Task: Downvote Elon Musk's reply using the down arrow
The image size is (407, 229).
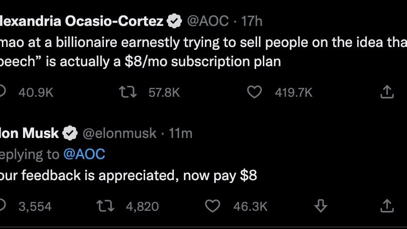Action: point(320,206)
